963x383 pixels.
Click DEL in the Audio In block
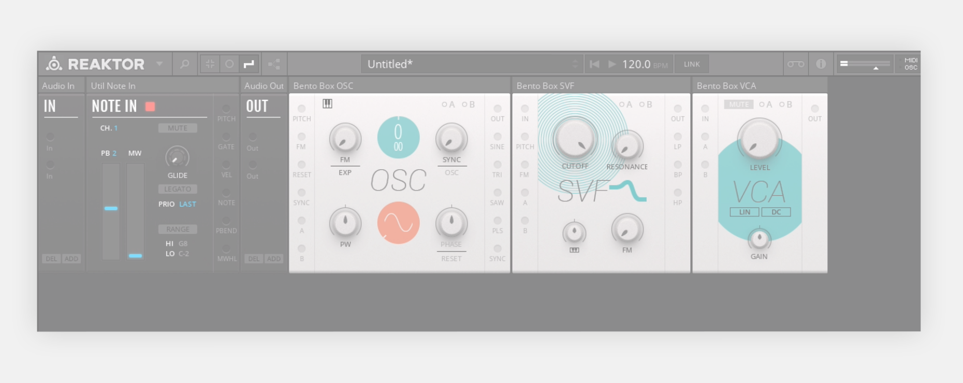point(51,259)
